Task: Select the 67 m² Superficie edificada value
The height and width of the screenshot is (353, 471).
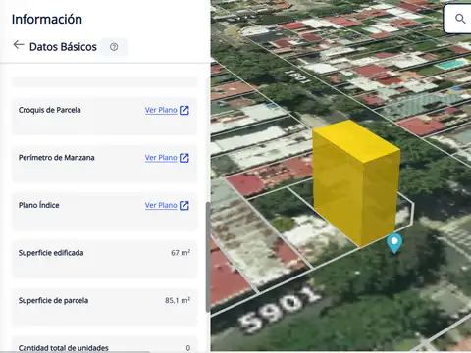Action: coord(181,253)
